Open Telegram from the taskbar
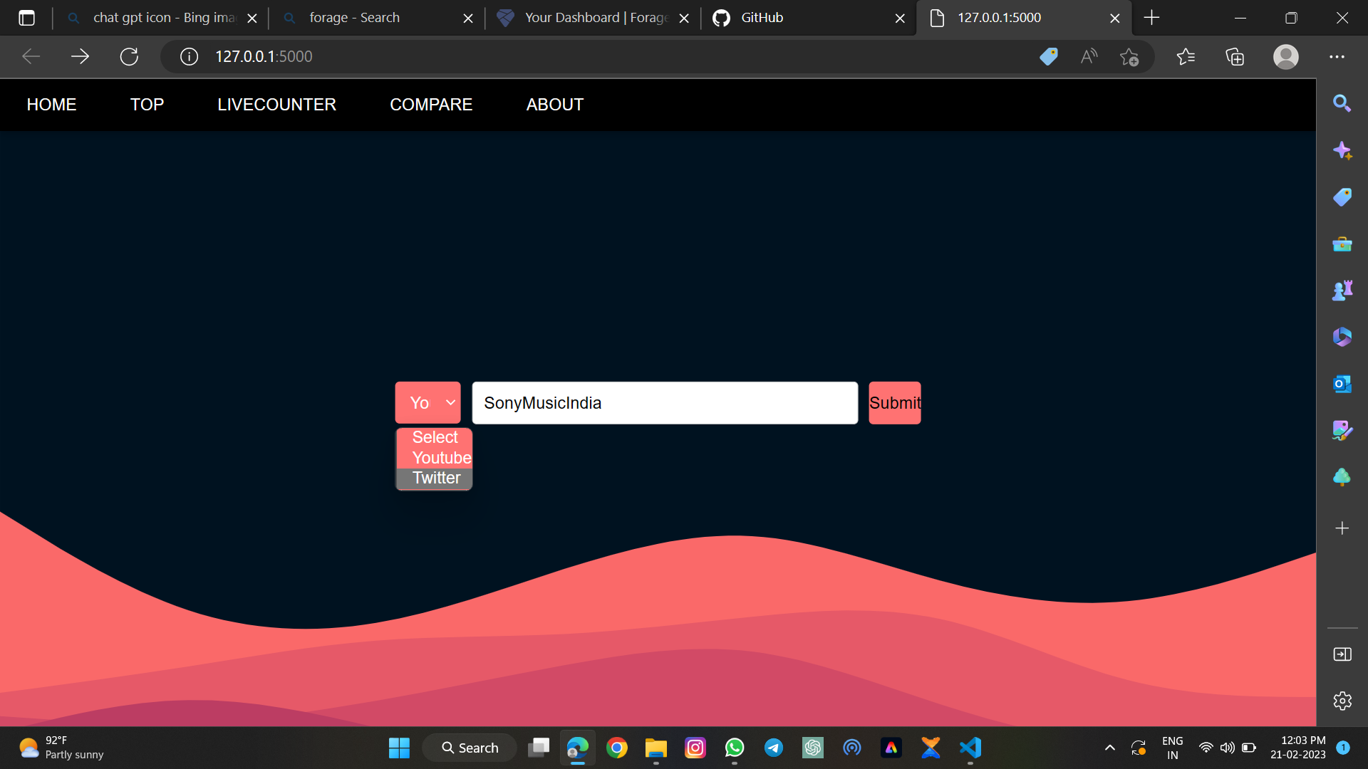Image resolution: width=1368 pixels, height=769 pixels. [x=774, y=748]
